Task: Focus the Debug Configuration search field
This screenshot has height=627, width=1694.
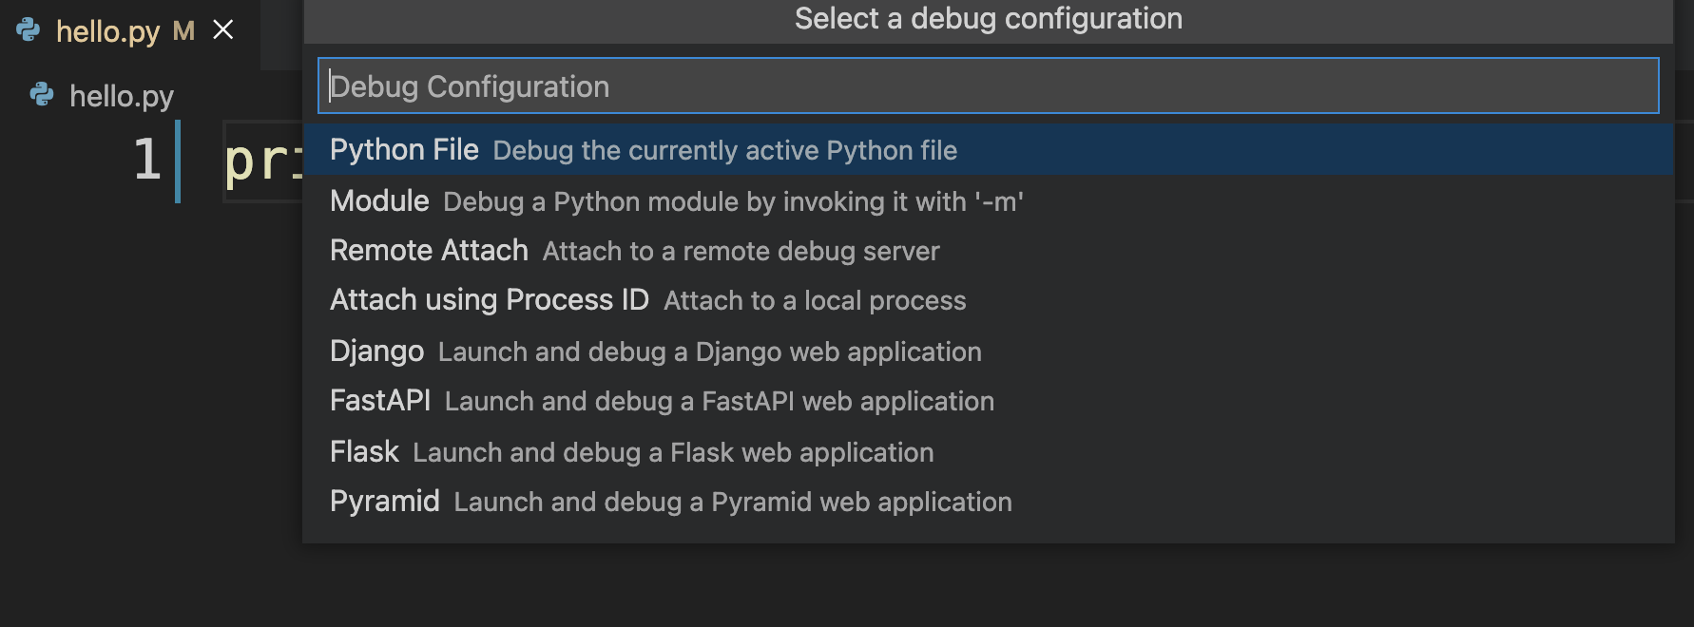Action: pyautogui.click(x=987, y=86)
